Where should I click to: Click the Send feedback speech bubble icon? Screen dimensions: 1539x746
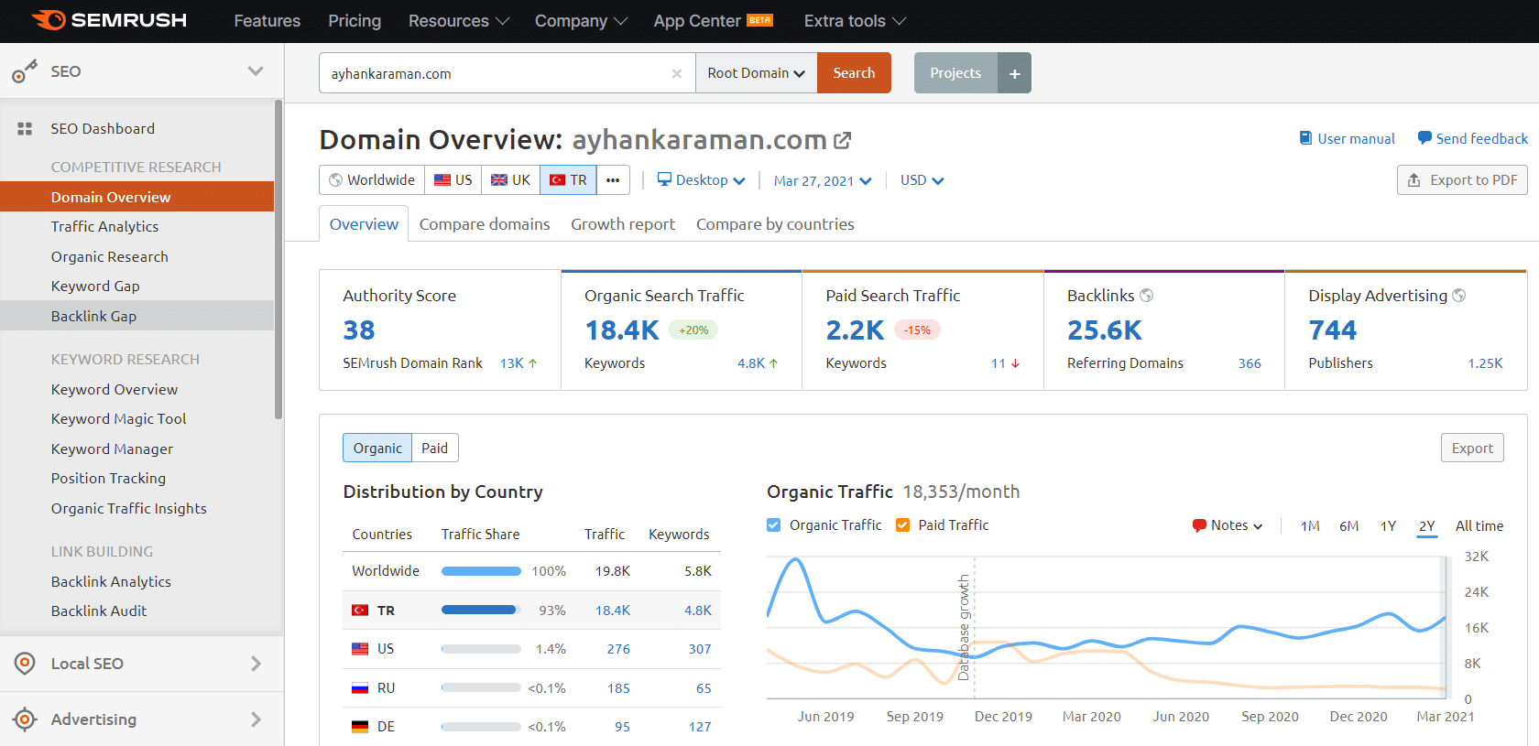click(1424, 138)
